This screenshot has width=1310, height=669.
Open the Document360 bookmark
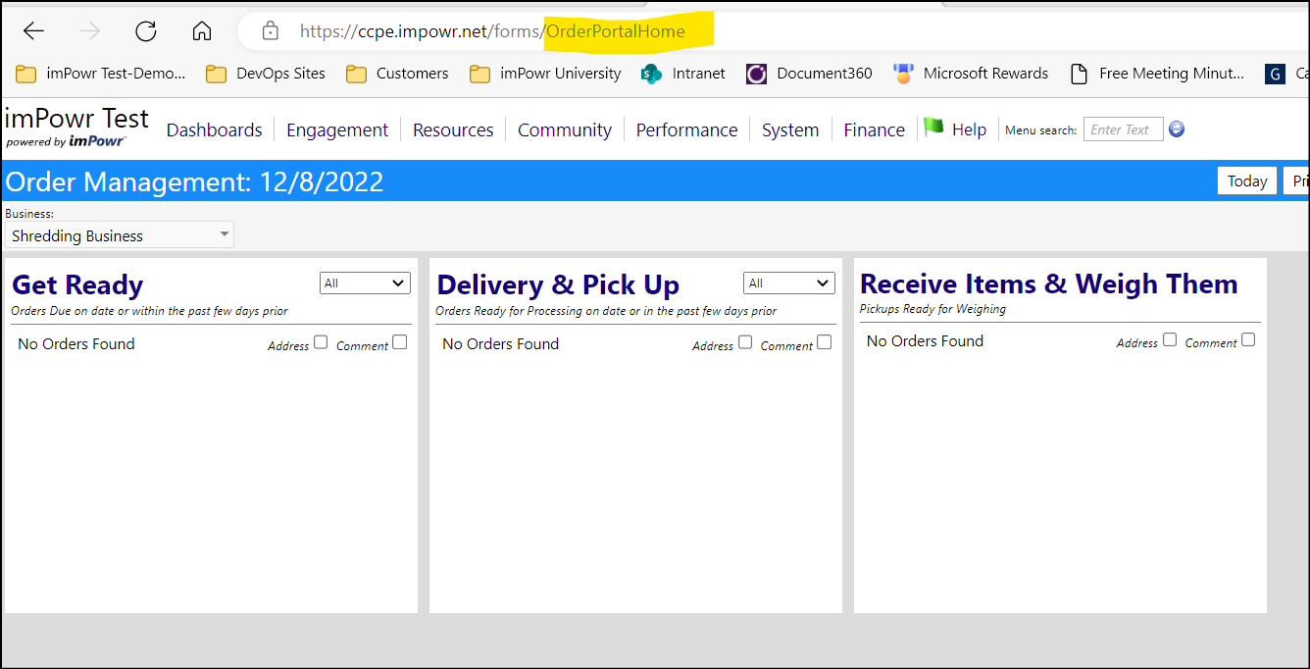[809, 74]
